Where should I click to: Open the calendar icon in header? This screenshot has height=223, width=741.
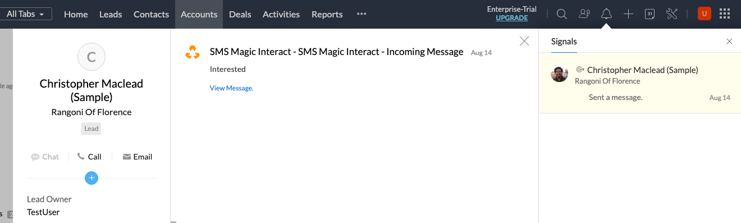pos(650,14)
